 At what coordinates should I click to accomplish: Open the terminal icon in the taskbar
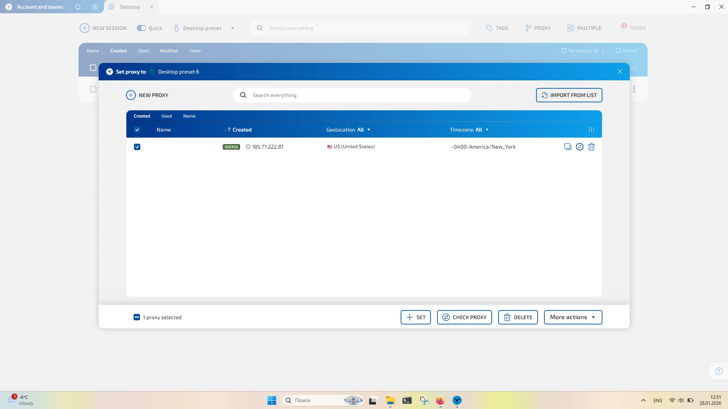[x=407, y=400]
